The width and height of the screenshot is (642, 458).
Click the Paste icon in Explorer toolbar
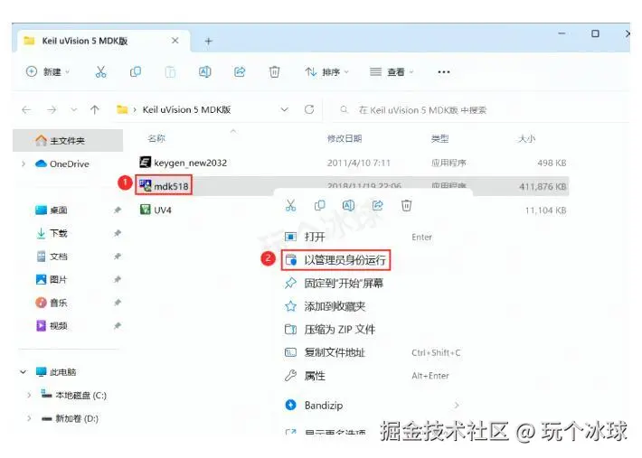pos(170,72)
